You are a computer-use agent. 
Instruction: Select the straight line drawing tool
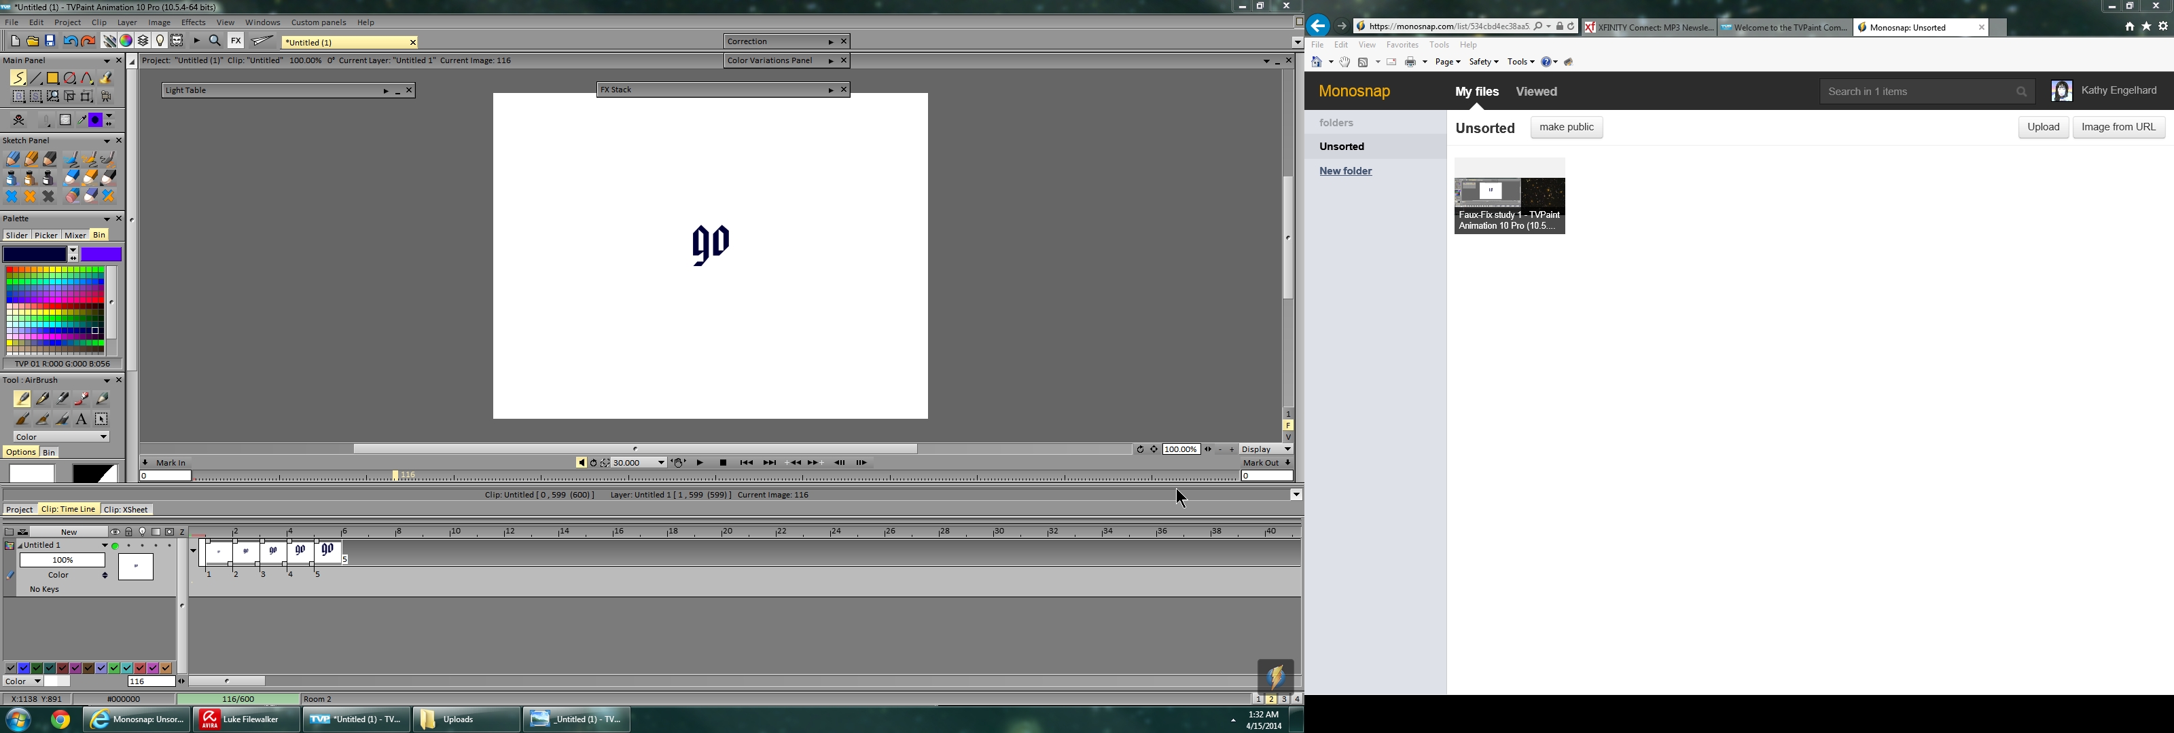tap(35, 77)
